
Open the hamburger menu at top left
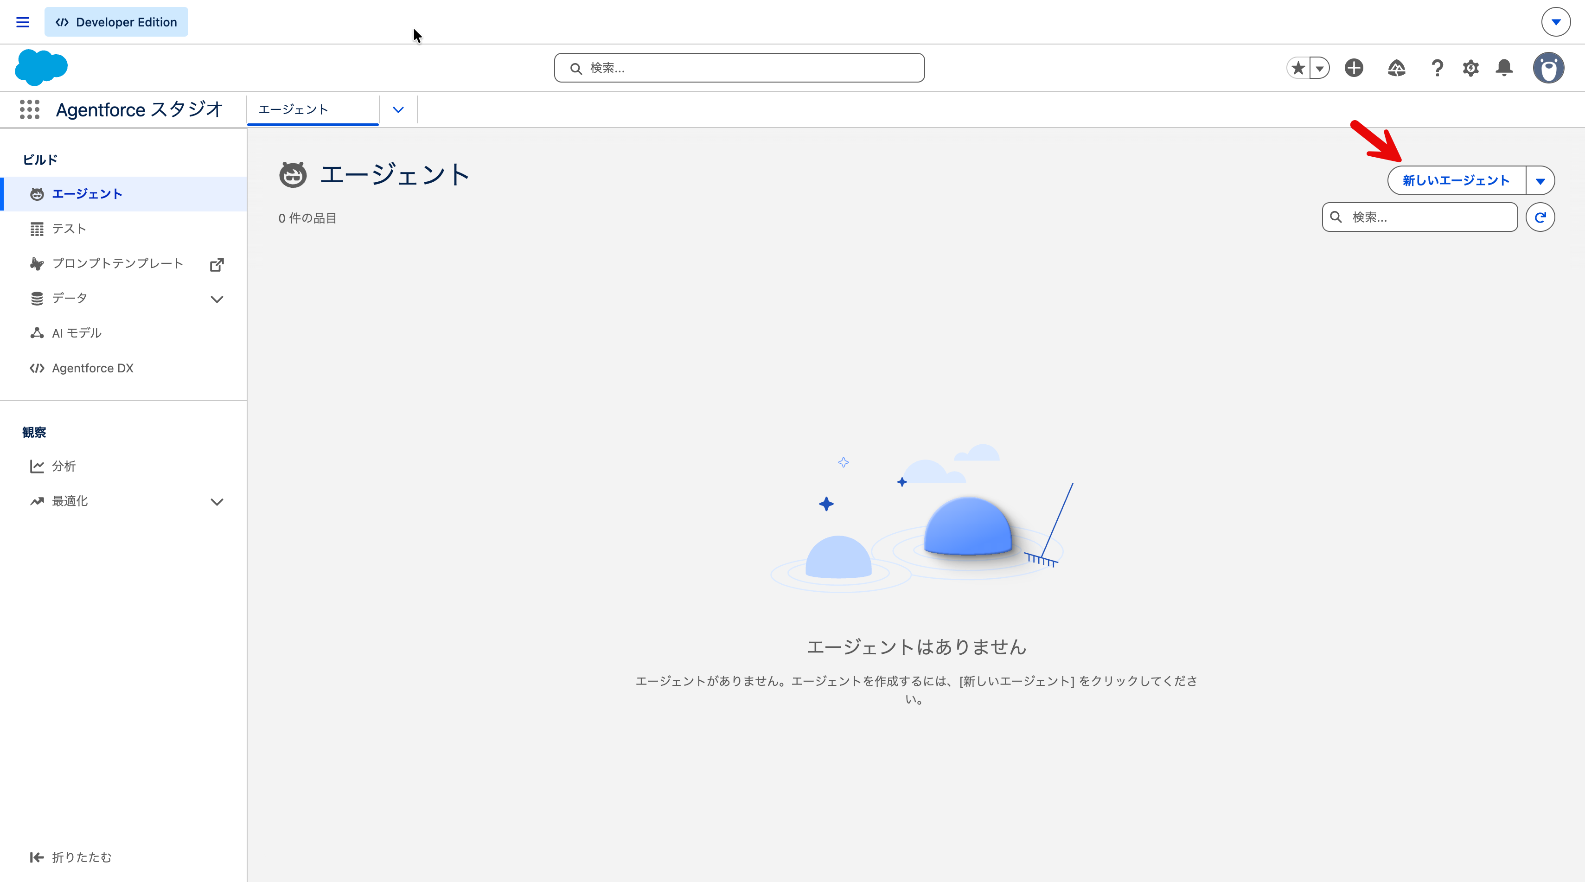[23, 22]
